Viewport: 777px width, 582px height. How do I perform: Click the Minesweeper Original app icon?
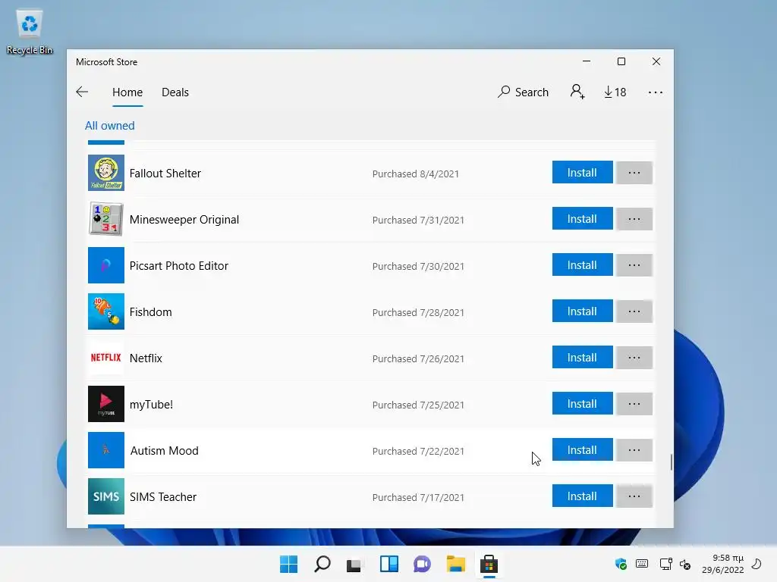click(x=106, y=219)
